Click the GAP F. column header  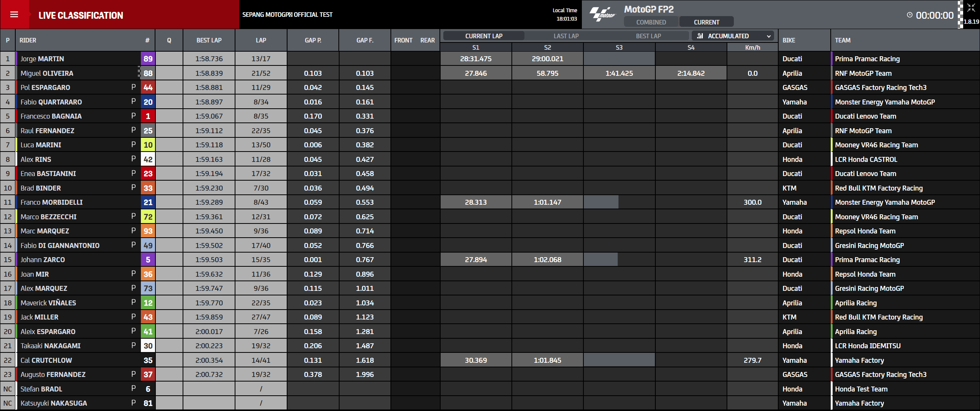coord(364,40)
